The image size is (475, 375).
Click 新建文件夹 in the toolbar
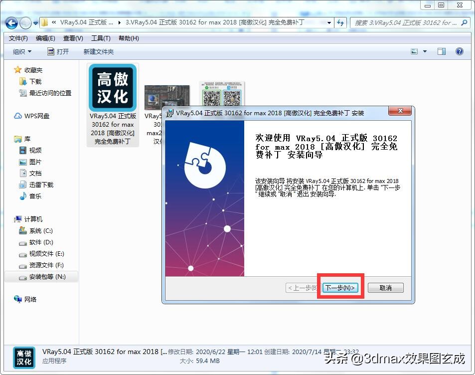tap(99, 51)
